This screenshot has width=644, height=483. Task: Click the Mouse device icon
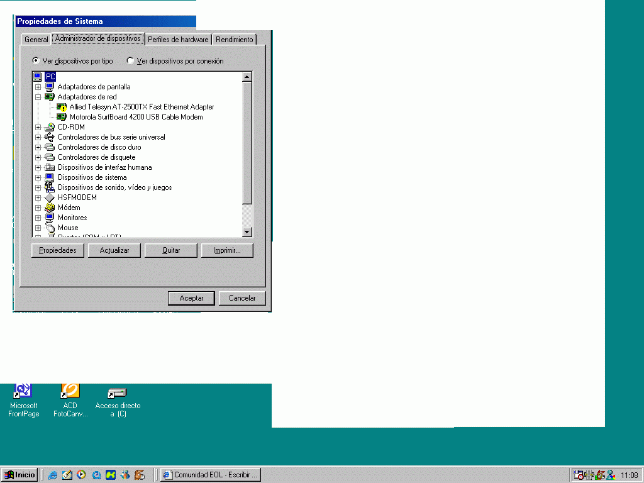pos(50,228)
